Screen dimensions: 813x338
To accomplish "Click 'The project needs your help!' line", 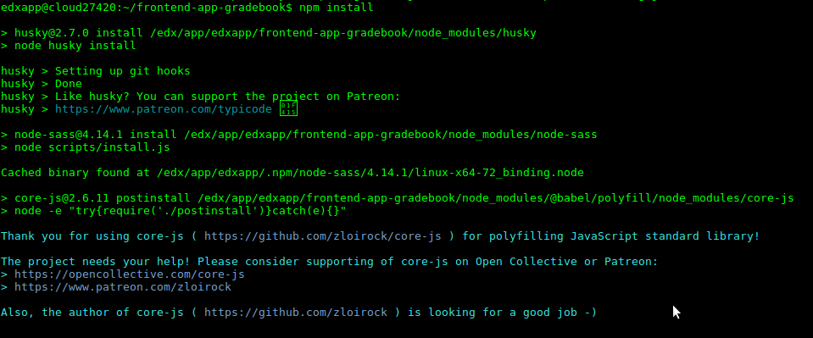I will 329,261.
